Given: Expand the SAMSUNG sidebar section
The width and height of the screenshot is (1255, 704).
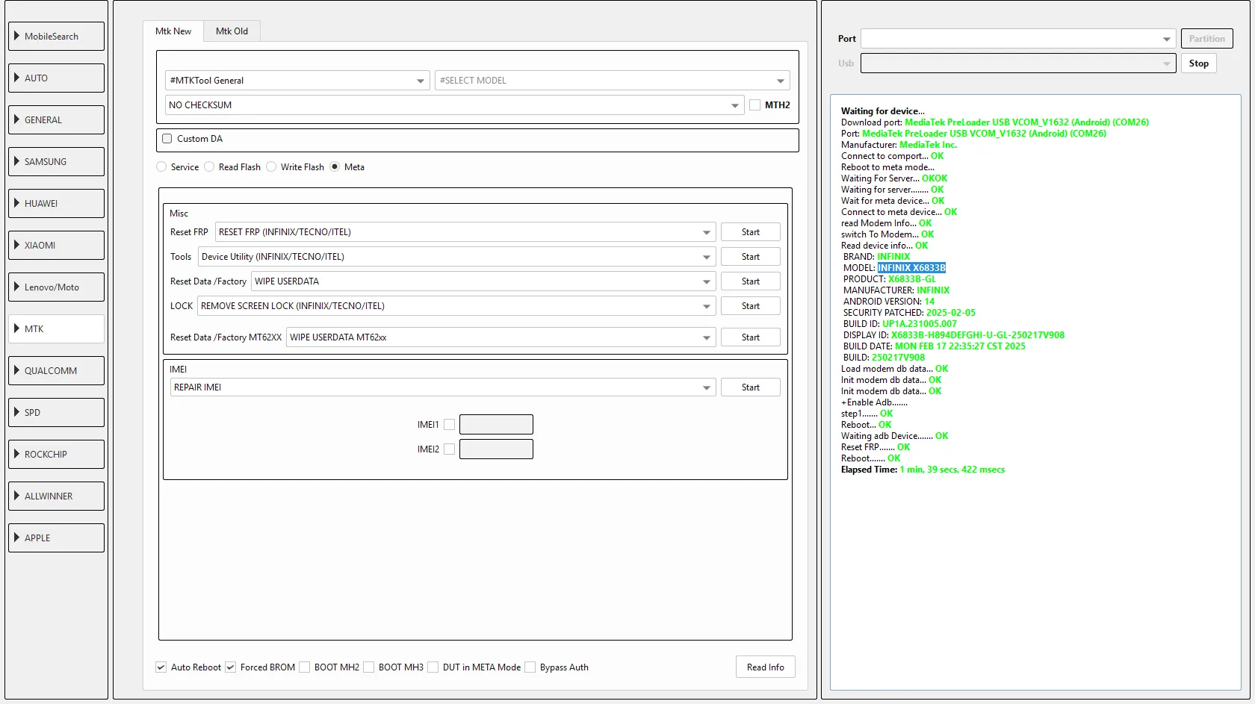Looking at the screenshot, I should pos(56,161).
